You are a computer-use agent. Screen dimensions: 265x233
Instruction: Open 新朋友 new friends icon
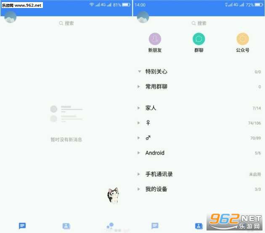click(155, 39)
